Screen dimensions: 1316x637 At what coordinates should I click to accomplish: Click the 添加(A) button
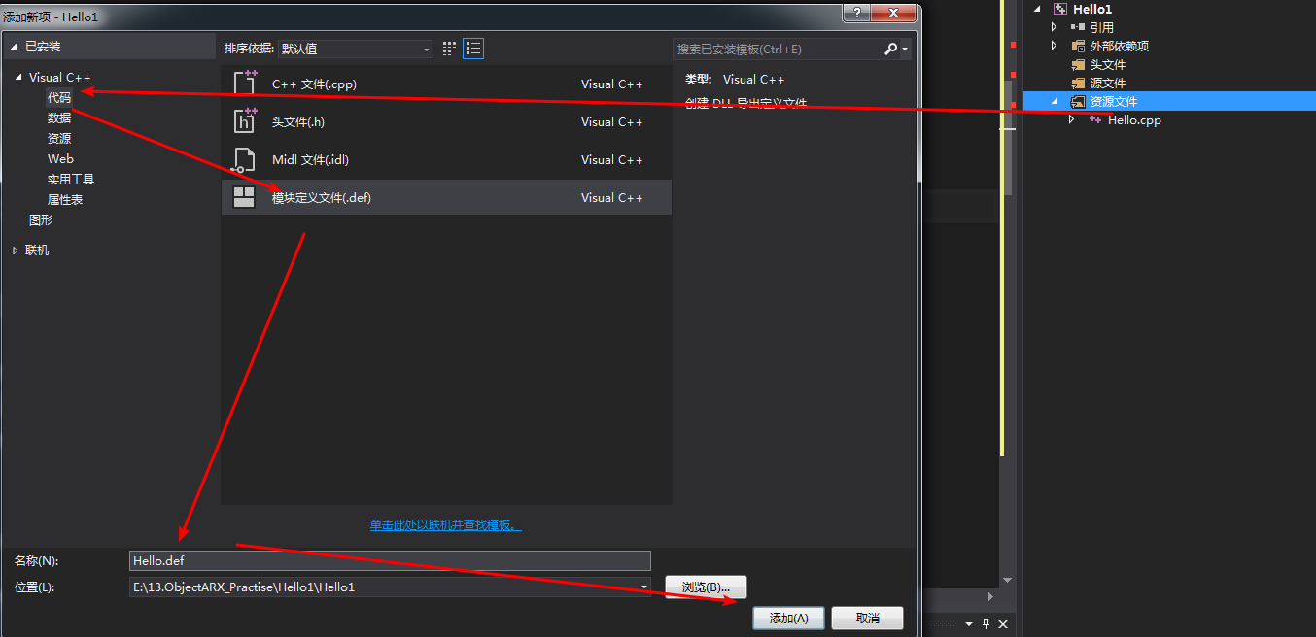coord(787,618)
